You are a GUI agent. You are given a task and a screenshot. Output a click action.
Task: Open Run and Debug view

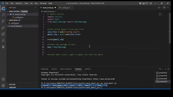3,27
